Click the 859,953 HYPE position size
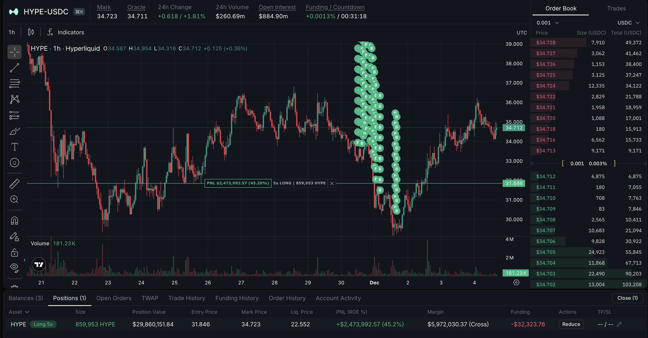 click(x=95, y=324)
